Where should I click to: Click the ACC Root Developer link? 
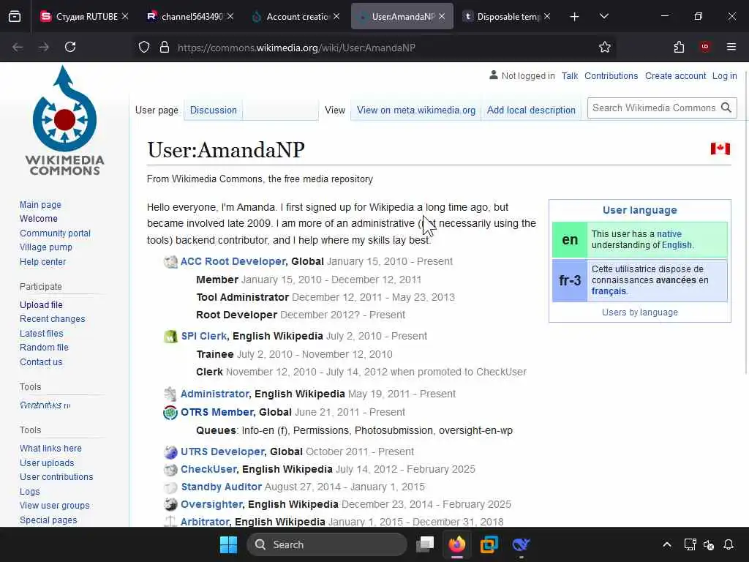point(233,261)
